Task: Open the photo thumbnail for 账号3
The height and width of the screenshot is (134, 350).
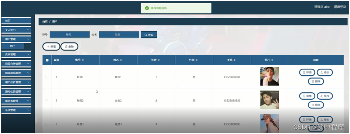Action: pyautogui.click(x=269, y=124)
